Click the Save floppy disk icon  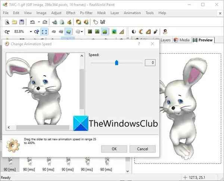21,22
